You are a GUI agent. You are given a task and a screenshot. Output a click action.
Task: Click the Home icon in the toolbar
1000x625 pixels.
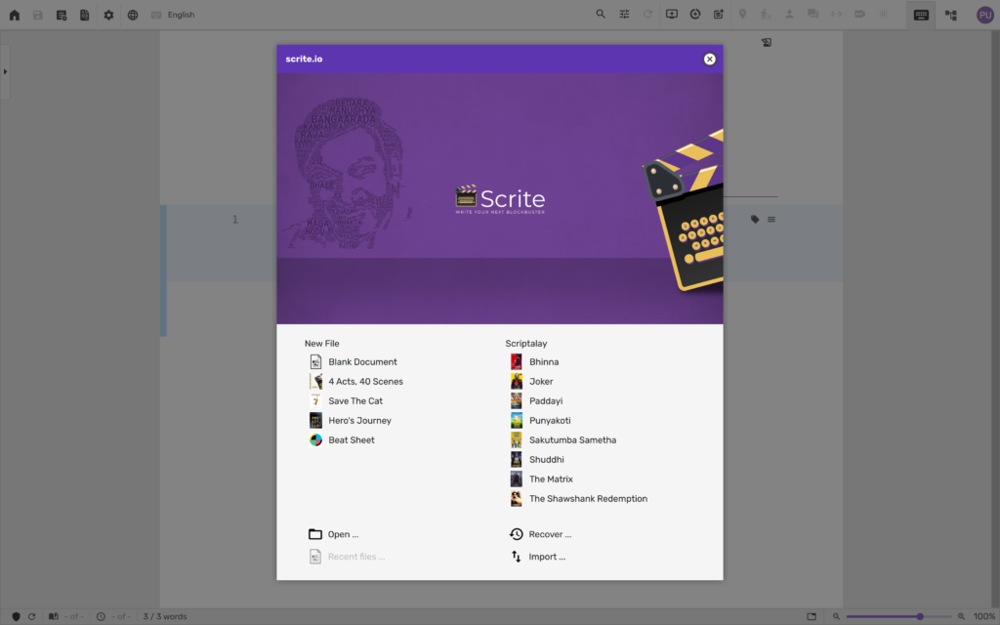[x=14, y=15]
